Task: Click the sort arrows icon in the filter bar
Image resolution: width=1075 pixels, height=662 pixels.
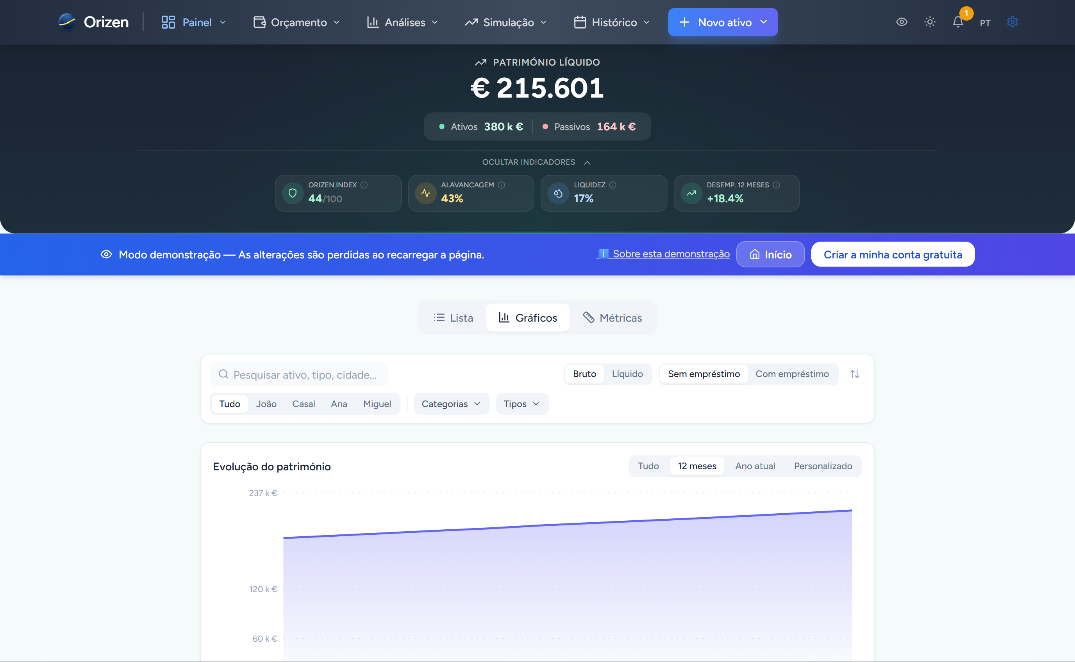Action: pyautogui.click(x=855, y=374)
